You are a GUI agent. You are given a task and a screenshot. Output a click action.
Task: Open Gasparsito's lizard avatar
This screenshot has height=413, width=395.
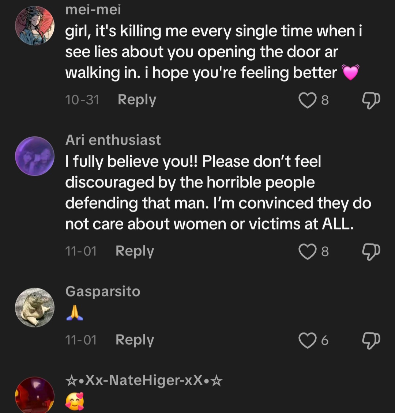click(x=35, y=307)
